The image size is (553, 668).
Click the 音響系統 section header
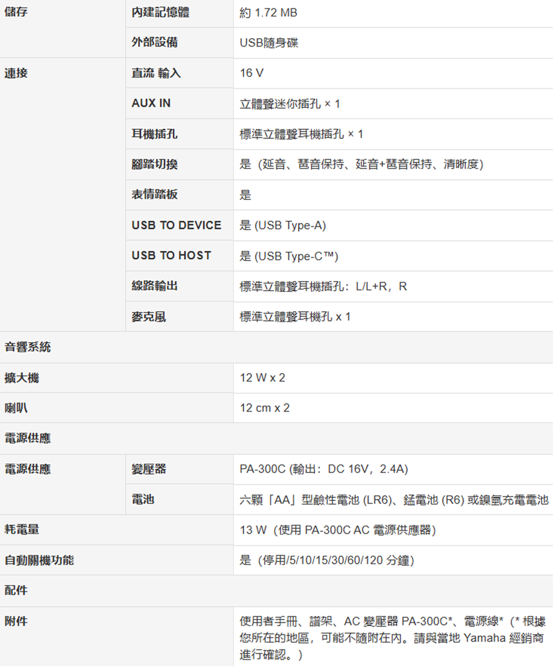click(28, 347)
